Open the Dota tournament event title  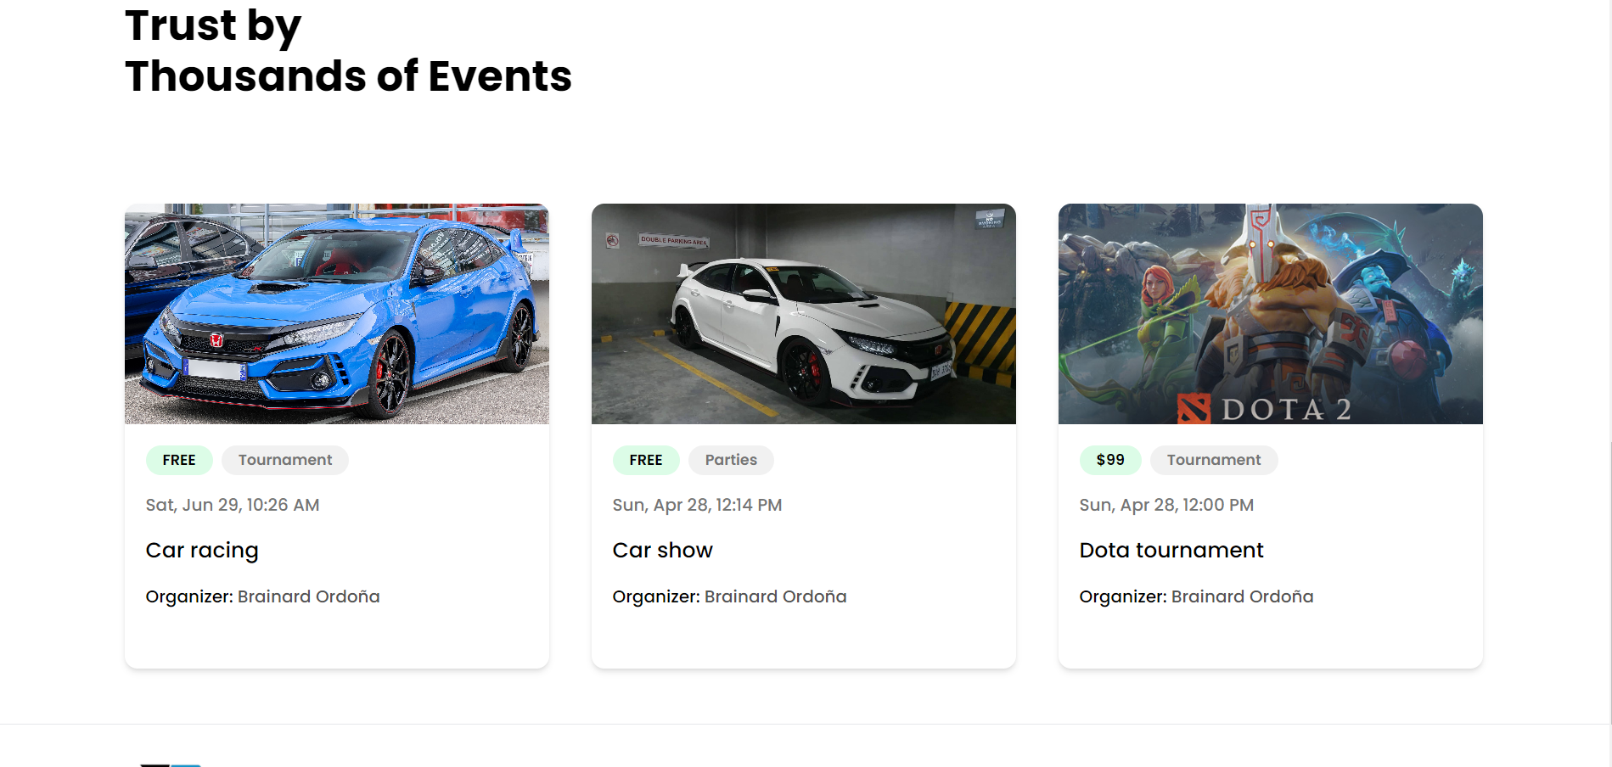[x=1171, y=551]
